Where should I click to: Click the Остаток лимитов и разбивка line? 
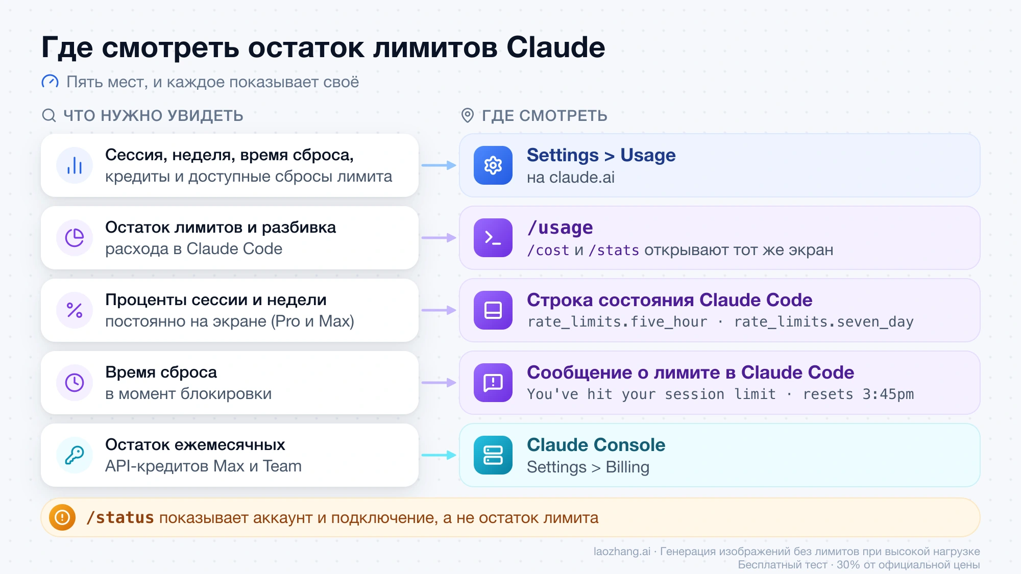221,227
